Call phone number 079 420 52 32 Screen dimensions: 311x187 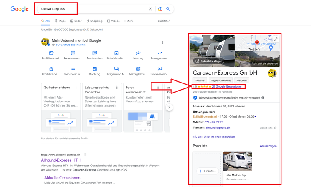tap(214, 122)
